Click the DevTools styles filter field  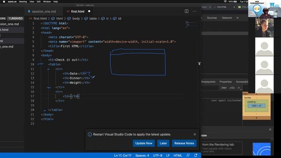[210, 88]
